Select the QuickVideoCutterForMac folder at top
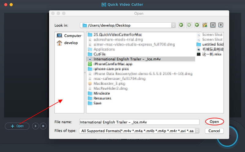This screenshot has height=152, width=245. (115, 34)
